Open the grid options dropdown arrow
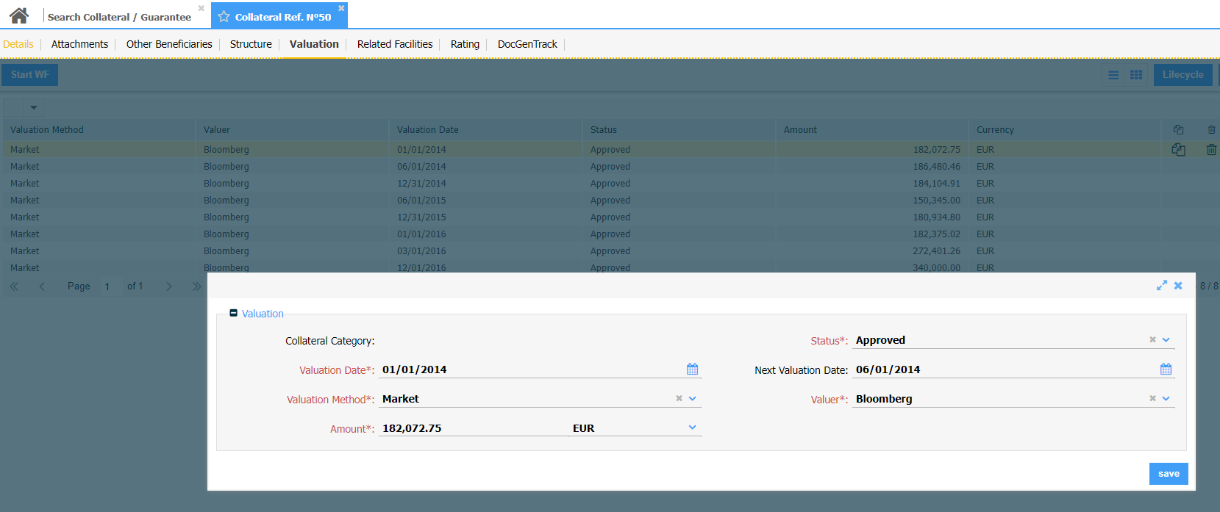Viewport: 1220px width, 512px height. 33,107
